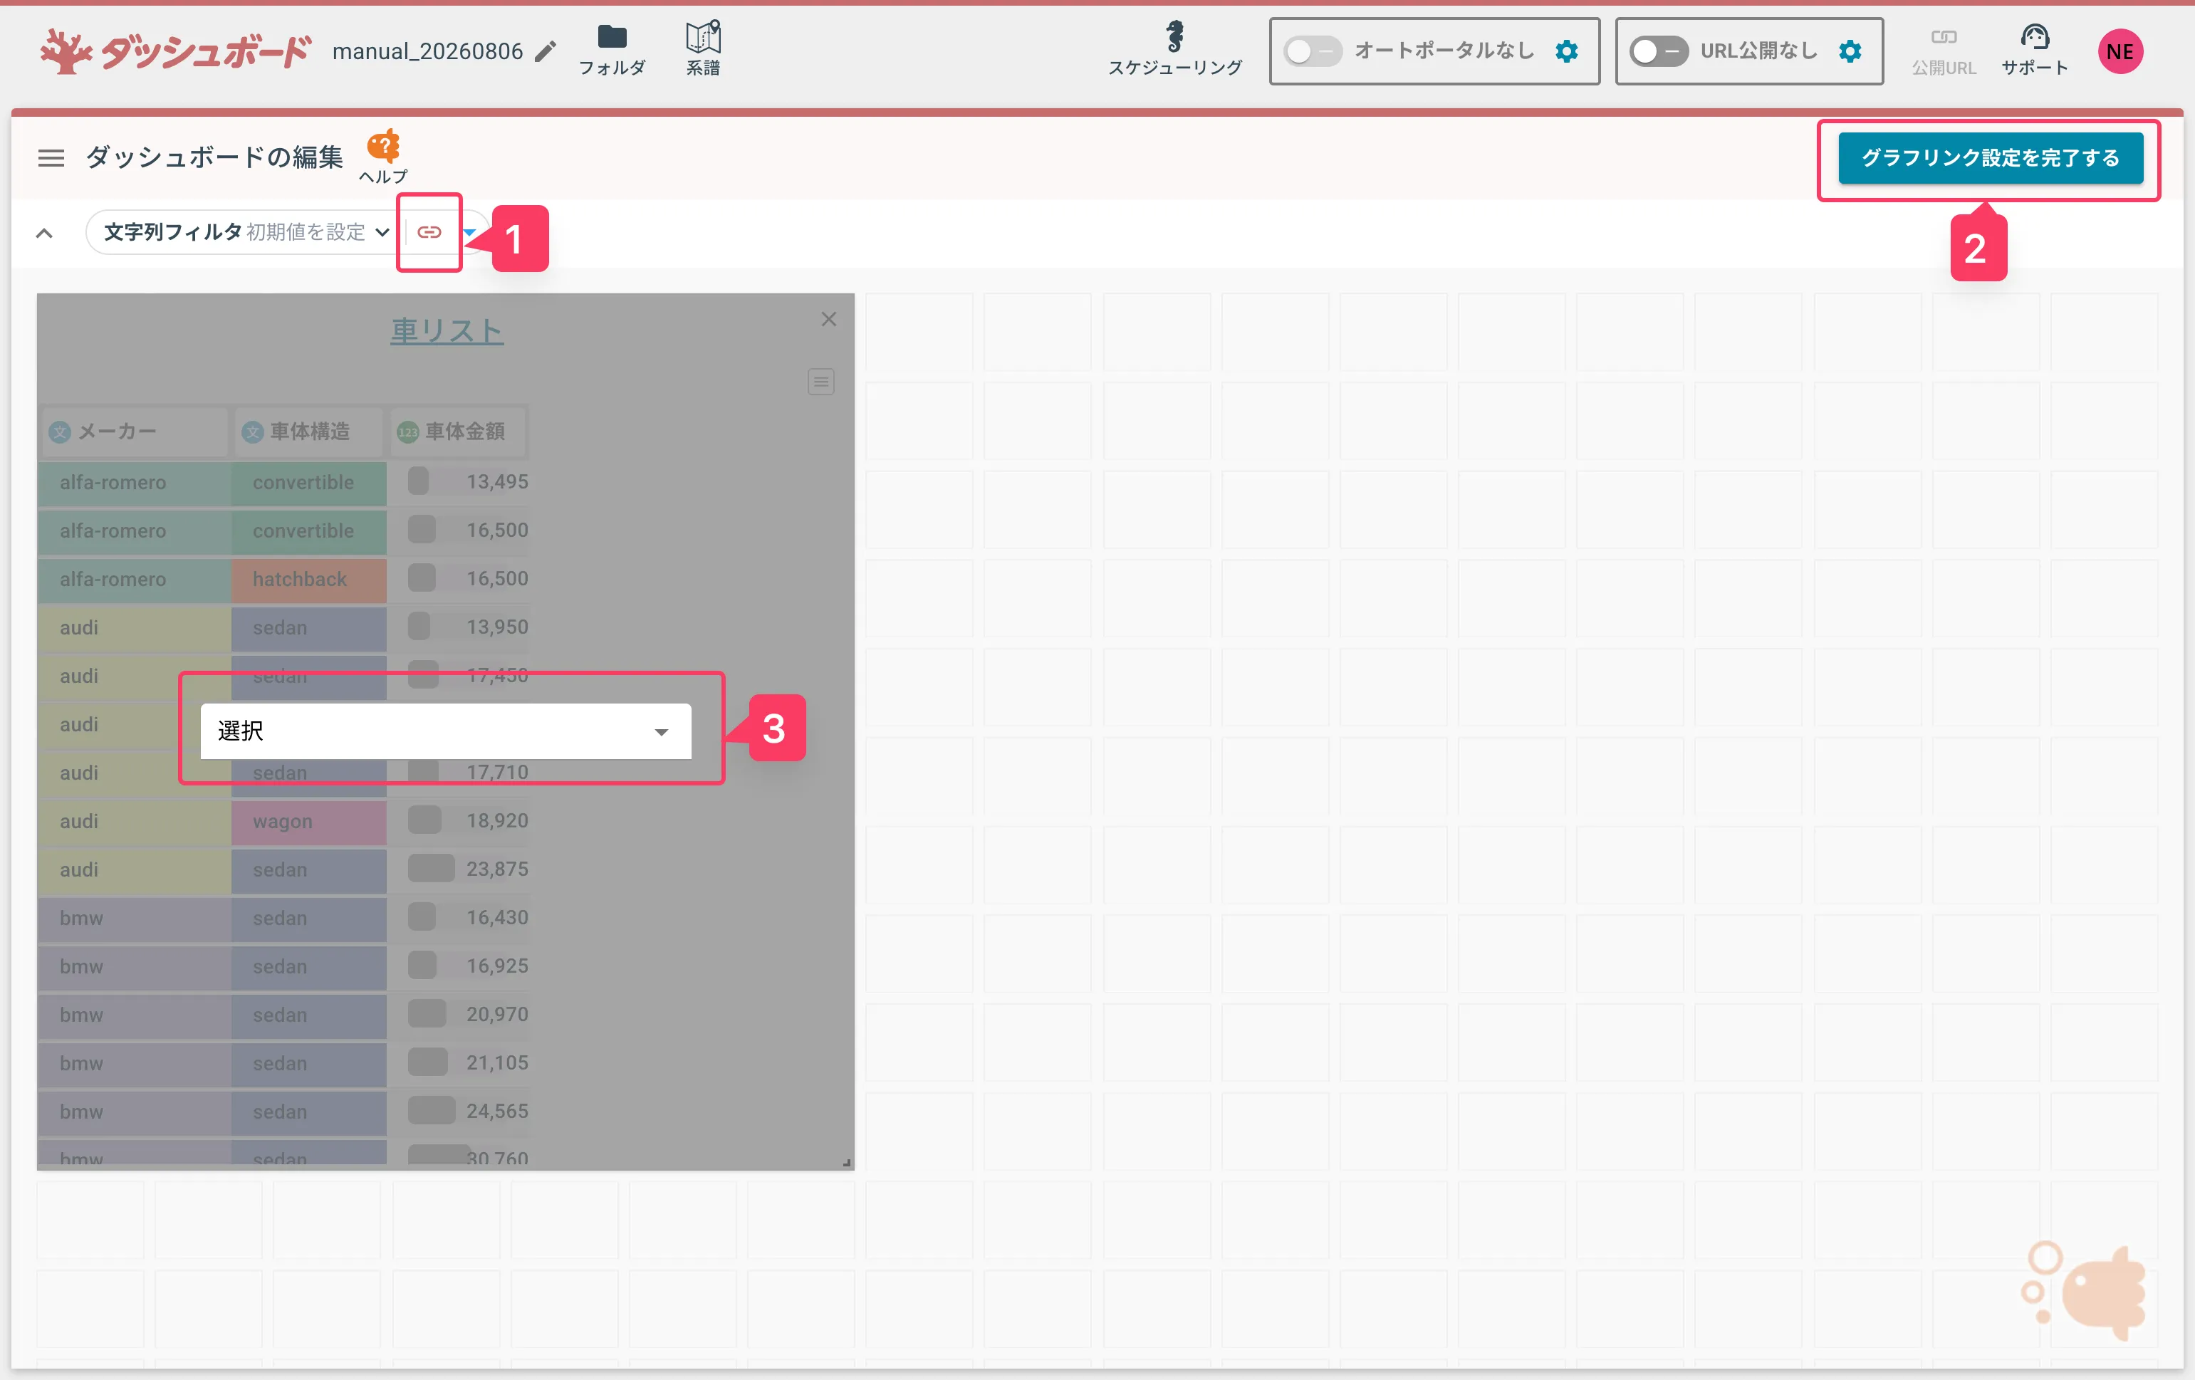Click the dashboard name manual_20260806

427,51
